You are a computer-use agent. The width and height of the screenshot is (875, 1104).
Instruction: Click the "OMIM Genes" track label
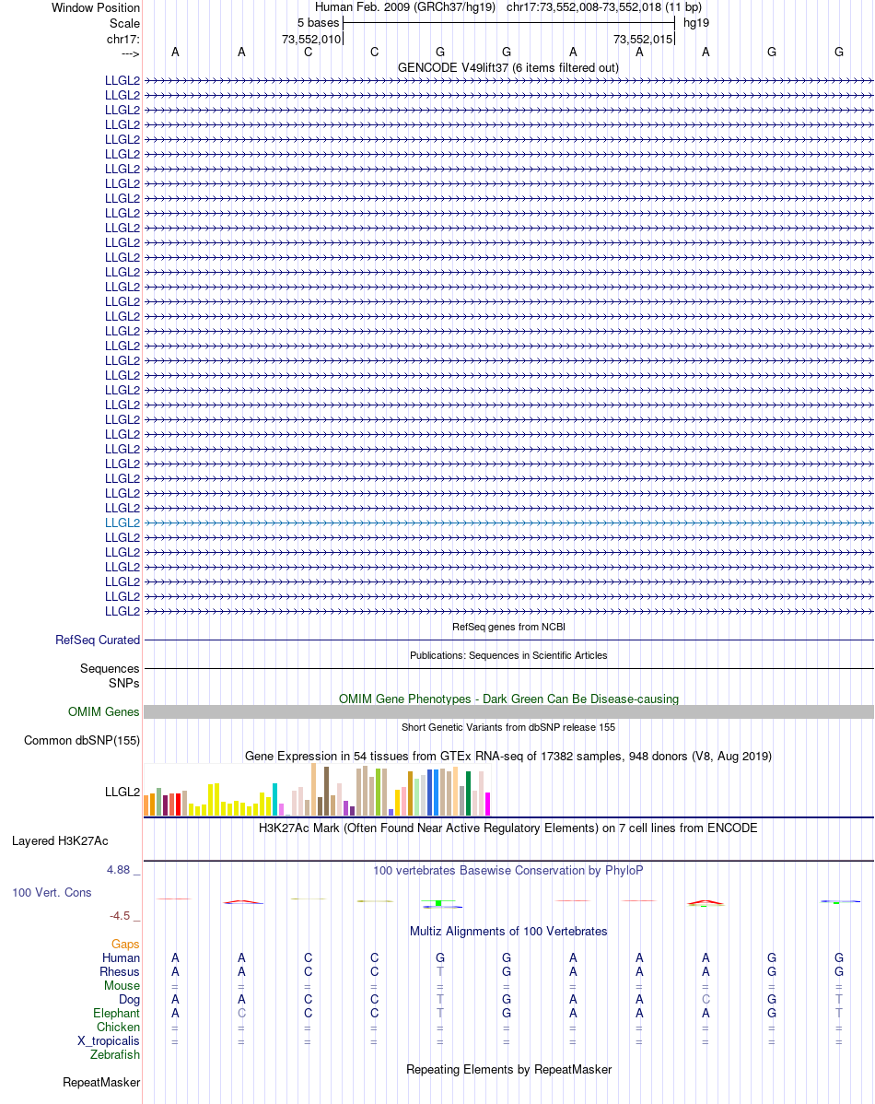point(103,711)
